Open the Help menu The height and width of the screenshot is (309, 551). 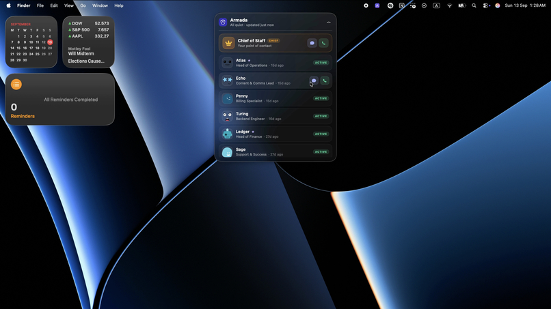point(119,5)
